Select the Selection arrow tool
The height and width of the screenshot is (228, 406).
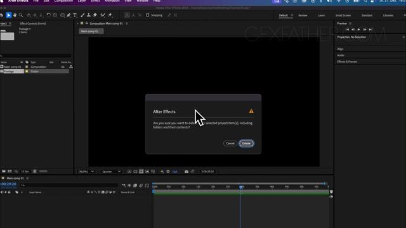point(8,15)
